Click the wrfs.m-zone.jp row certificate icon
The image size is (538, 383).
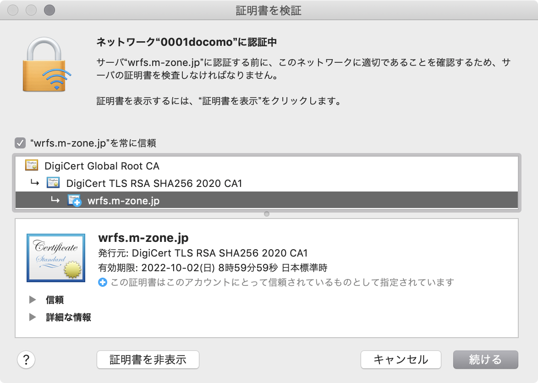click(x=74, y=201)
